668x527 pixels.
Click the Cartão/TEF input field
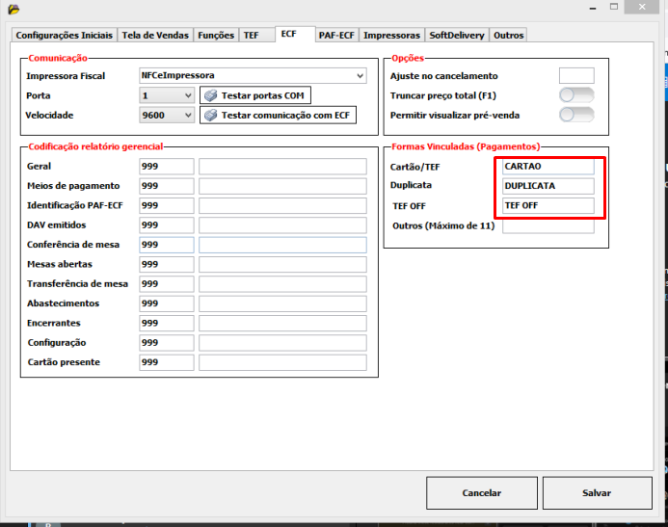pyautogui.click(x=548, y=167)
